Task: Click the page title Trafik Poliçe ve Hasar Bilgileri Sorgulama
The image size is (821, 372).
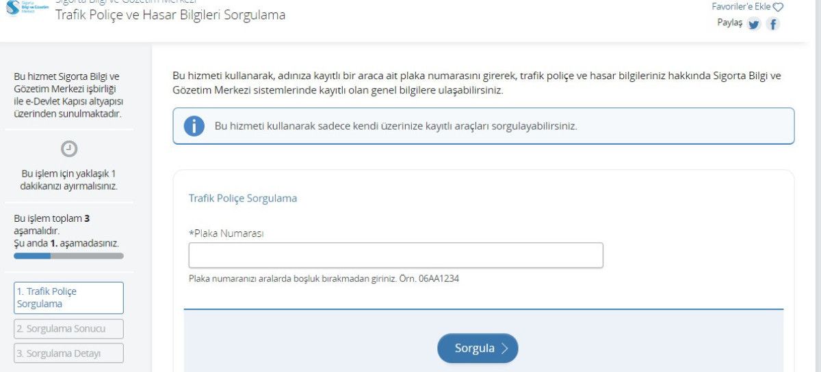Action: [170, 15]
